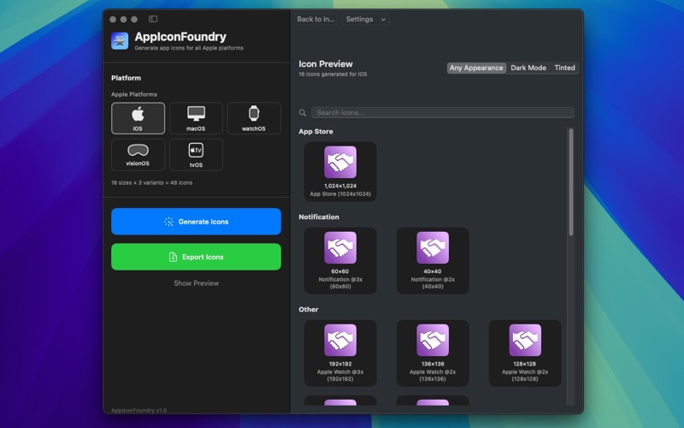684x428 pixels.
Task: Click the "AppIconFoundry v1.0" footer text
Action: point(139,411)
